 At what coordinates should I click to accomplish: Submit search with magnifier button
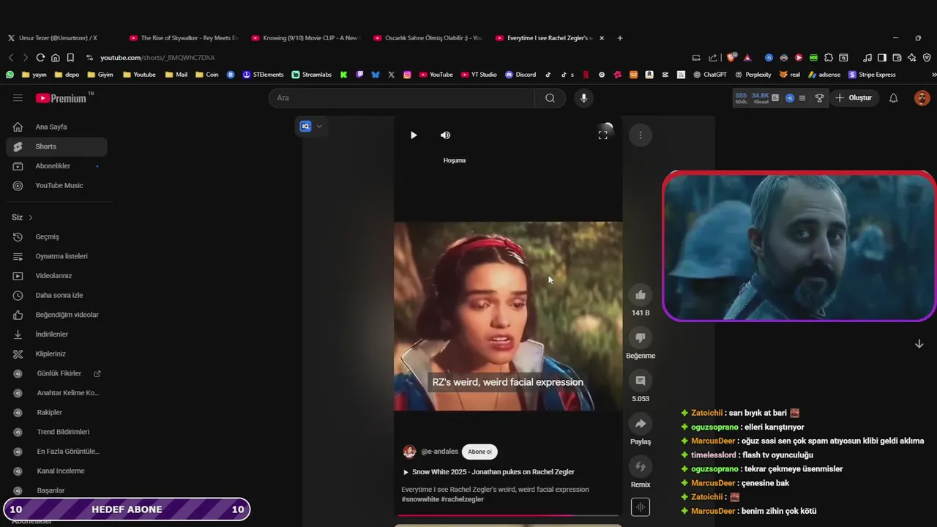(x=550, y=98)
